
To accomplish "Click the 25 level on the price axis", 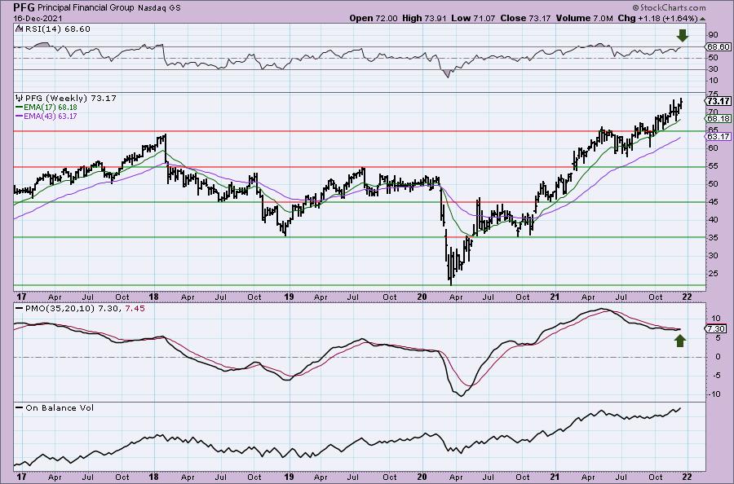I will point(714,274).
